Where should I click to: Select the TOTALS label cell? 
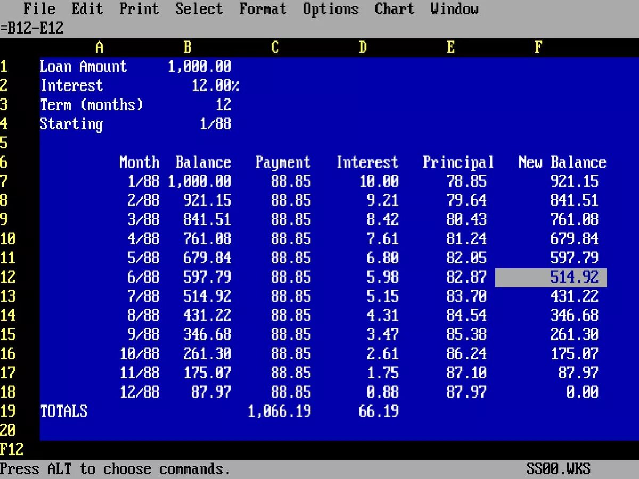click(63, 411)
